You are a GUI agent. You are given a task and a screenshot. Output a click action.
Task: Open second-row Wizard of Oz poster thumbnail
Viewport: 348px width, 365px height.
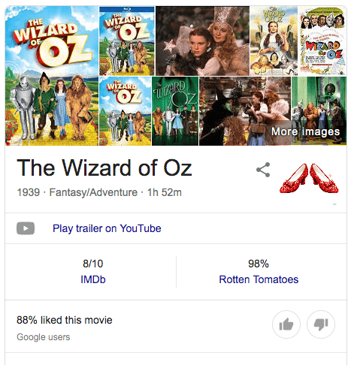pyautogui.click(x=126, y=111)
